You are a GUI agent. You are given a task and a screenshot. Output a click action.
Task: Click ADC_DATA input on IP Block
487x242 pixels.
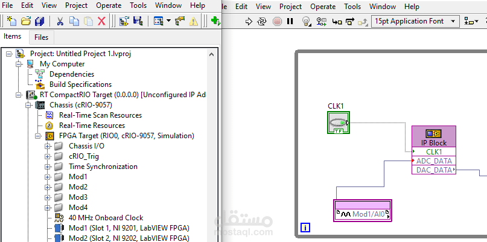coord(434,161)
